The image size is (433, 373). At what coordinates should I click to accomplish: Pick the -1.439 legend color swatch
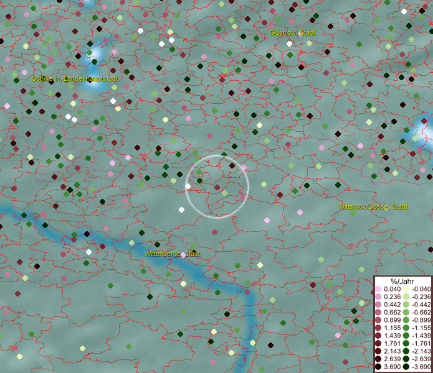point(406,336)
